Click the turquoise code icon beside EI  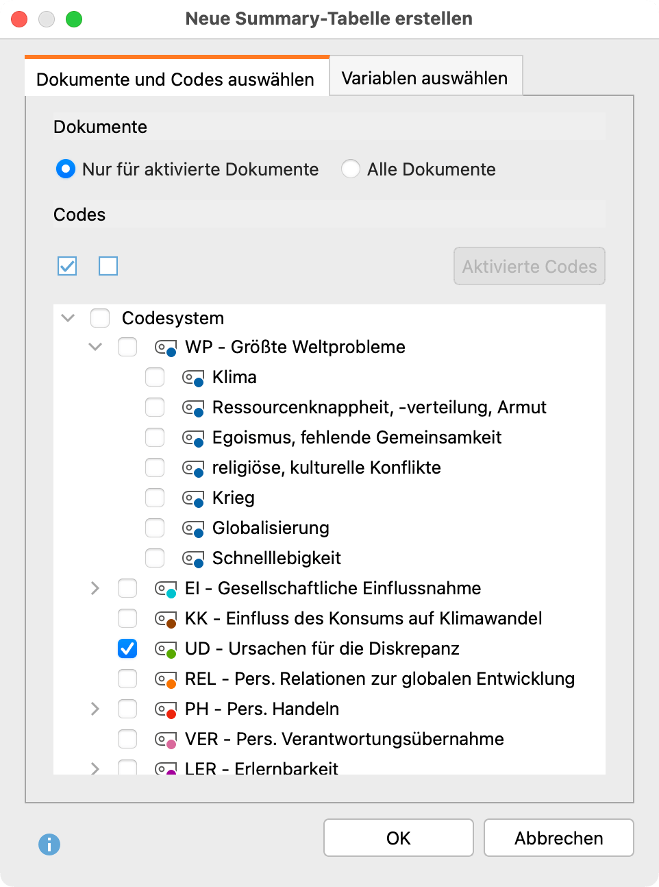(x=166, y=589)
